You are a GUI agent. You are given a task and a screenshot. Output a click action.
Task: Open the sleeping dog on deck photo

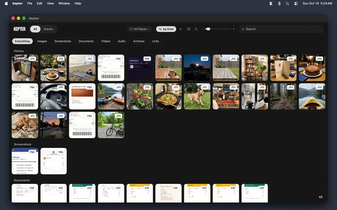(x=25, y=125)
